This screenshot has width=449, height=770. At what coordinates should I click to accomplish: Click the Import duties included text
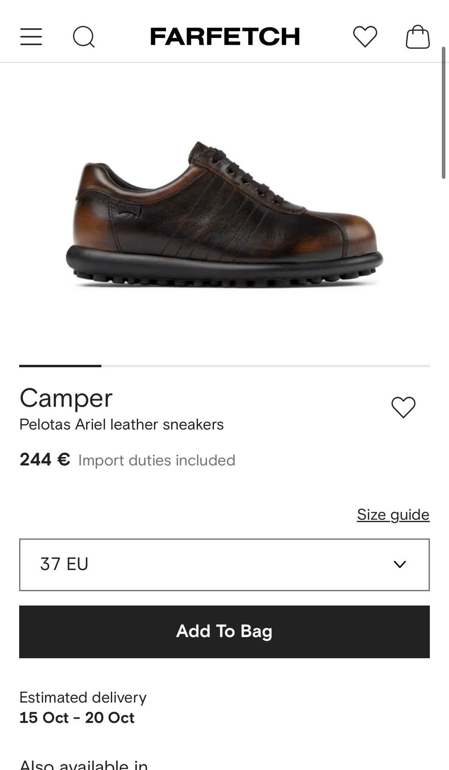click(157, 460)
